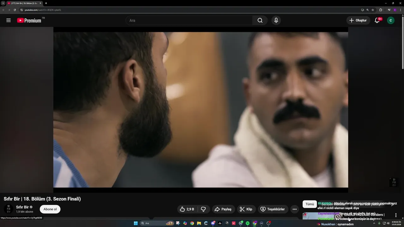Select the Tümü filter chip

point(310,204)
